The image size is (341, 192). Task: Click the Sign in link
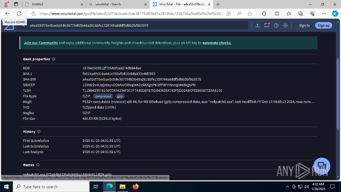pyautogui.click(x=304, y=25)
